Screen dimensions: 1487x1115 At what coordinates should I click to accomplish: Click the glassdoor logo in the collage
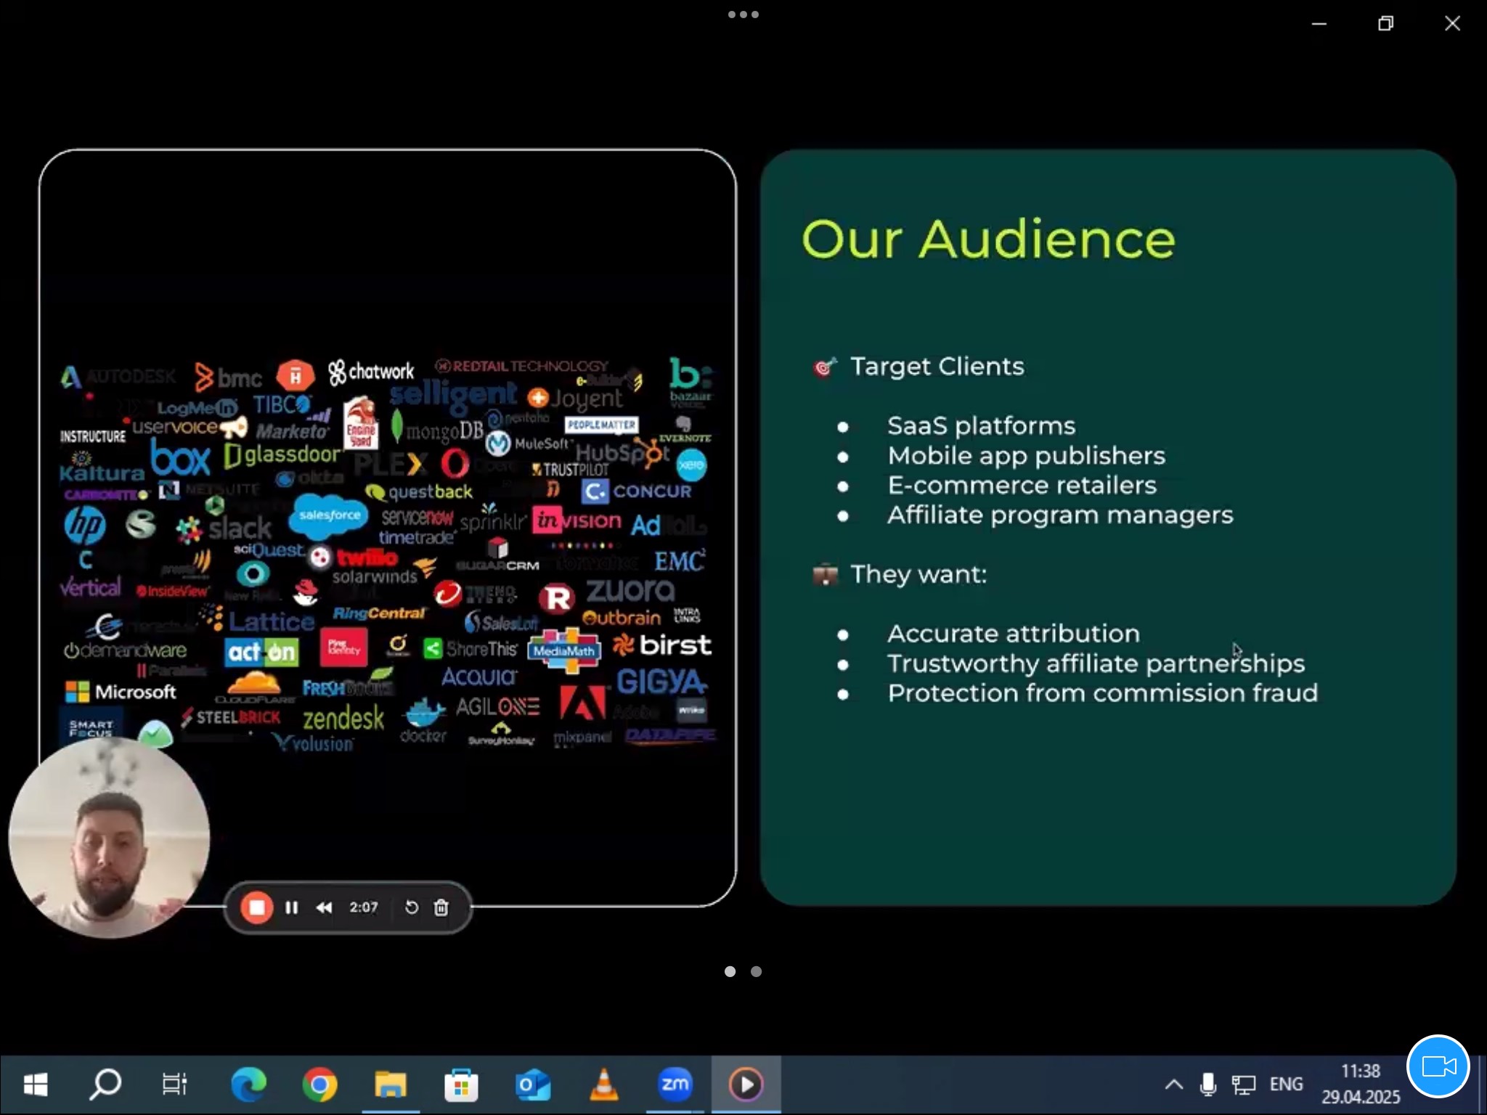click(282, 456)
